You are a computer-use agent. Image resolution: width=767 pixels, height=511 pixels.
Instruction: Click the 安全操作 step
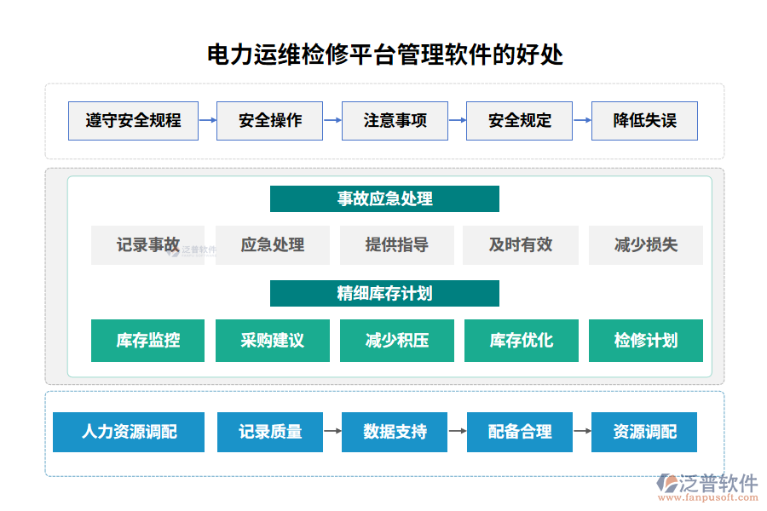(x=269, y=121)
